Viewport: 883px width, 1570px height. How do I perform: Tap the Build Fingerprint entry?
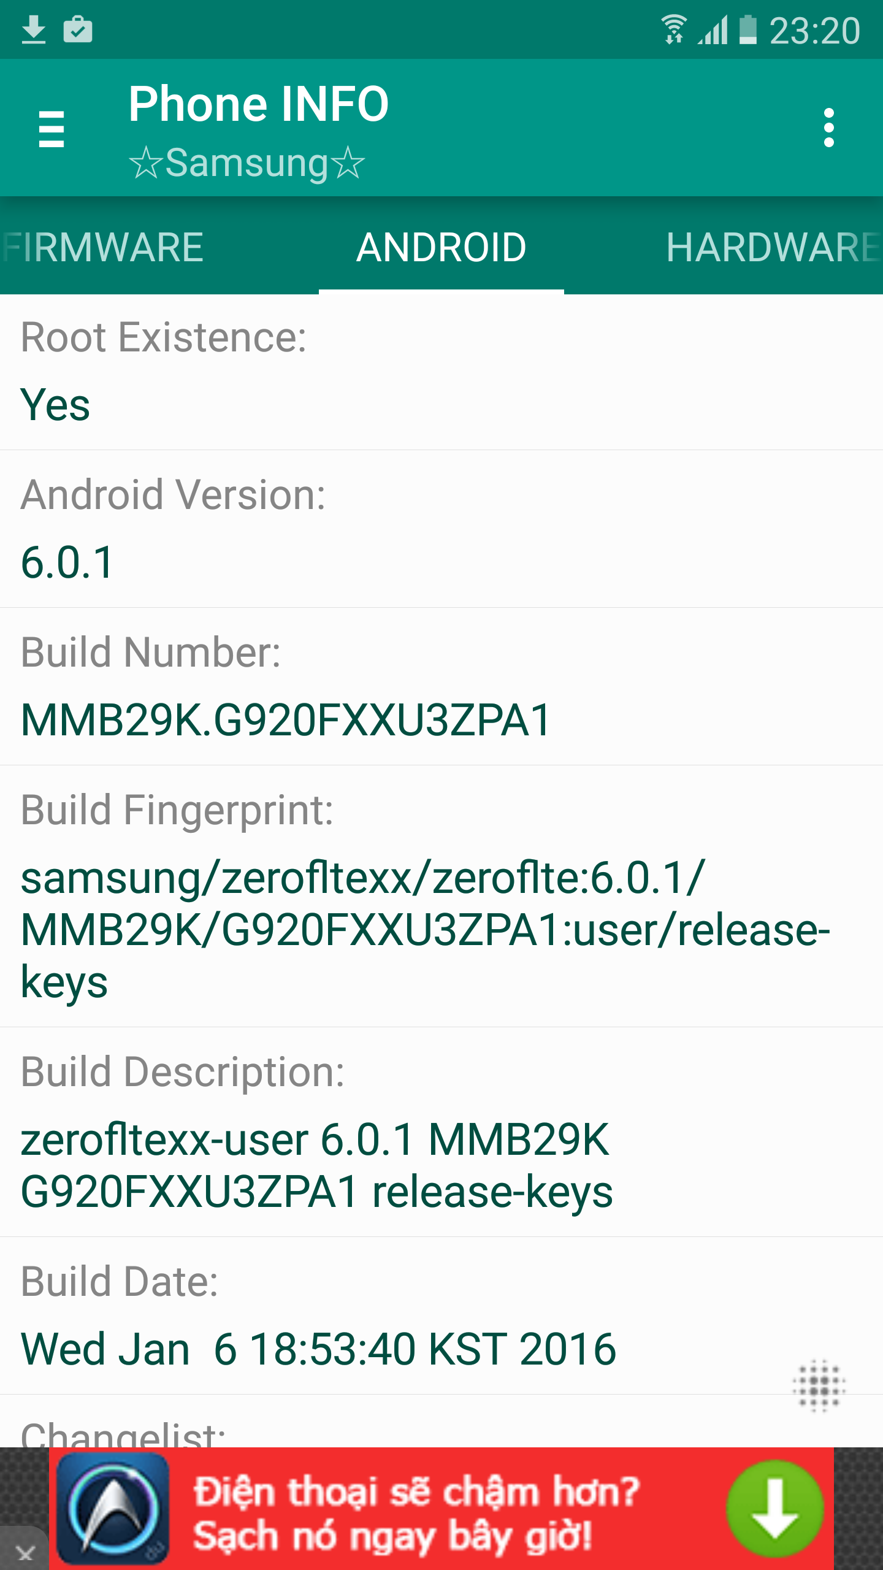click(x=442, y=897)
